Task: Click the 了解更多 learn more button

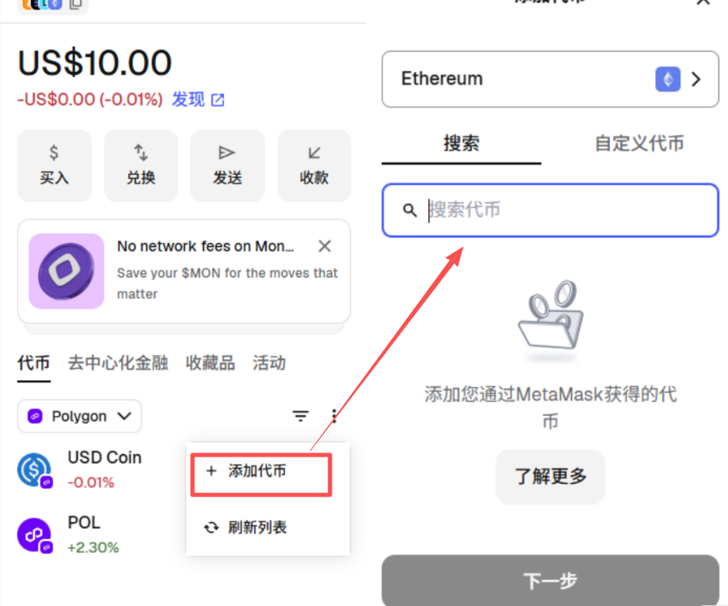Action: (x=550, y=476)
